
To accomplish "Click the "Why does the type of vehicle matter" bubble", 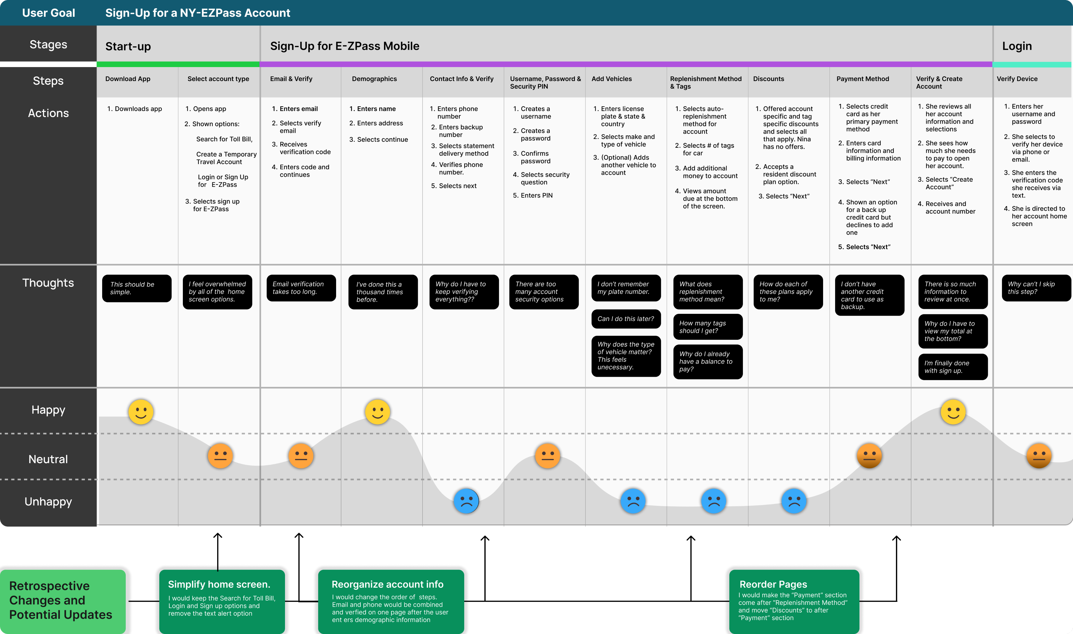I will click(x=626, y=356).
